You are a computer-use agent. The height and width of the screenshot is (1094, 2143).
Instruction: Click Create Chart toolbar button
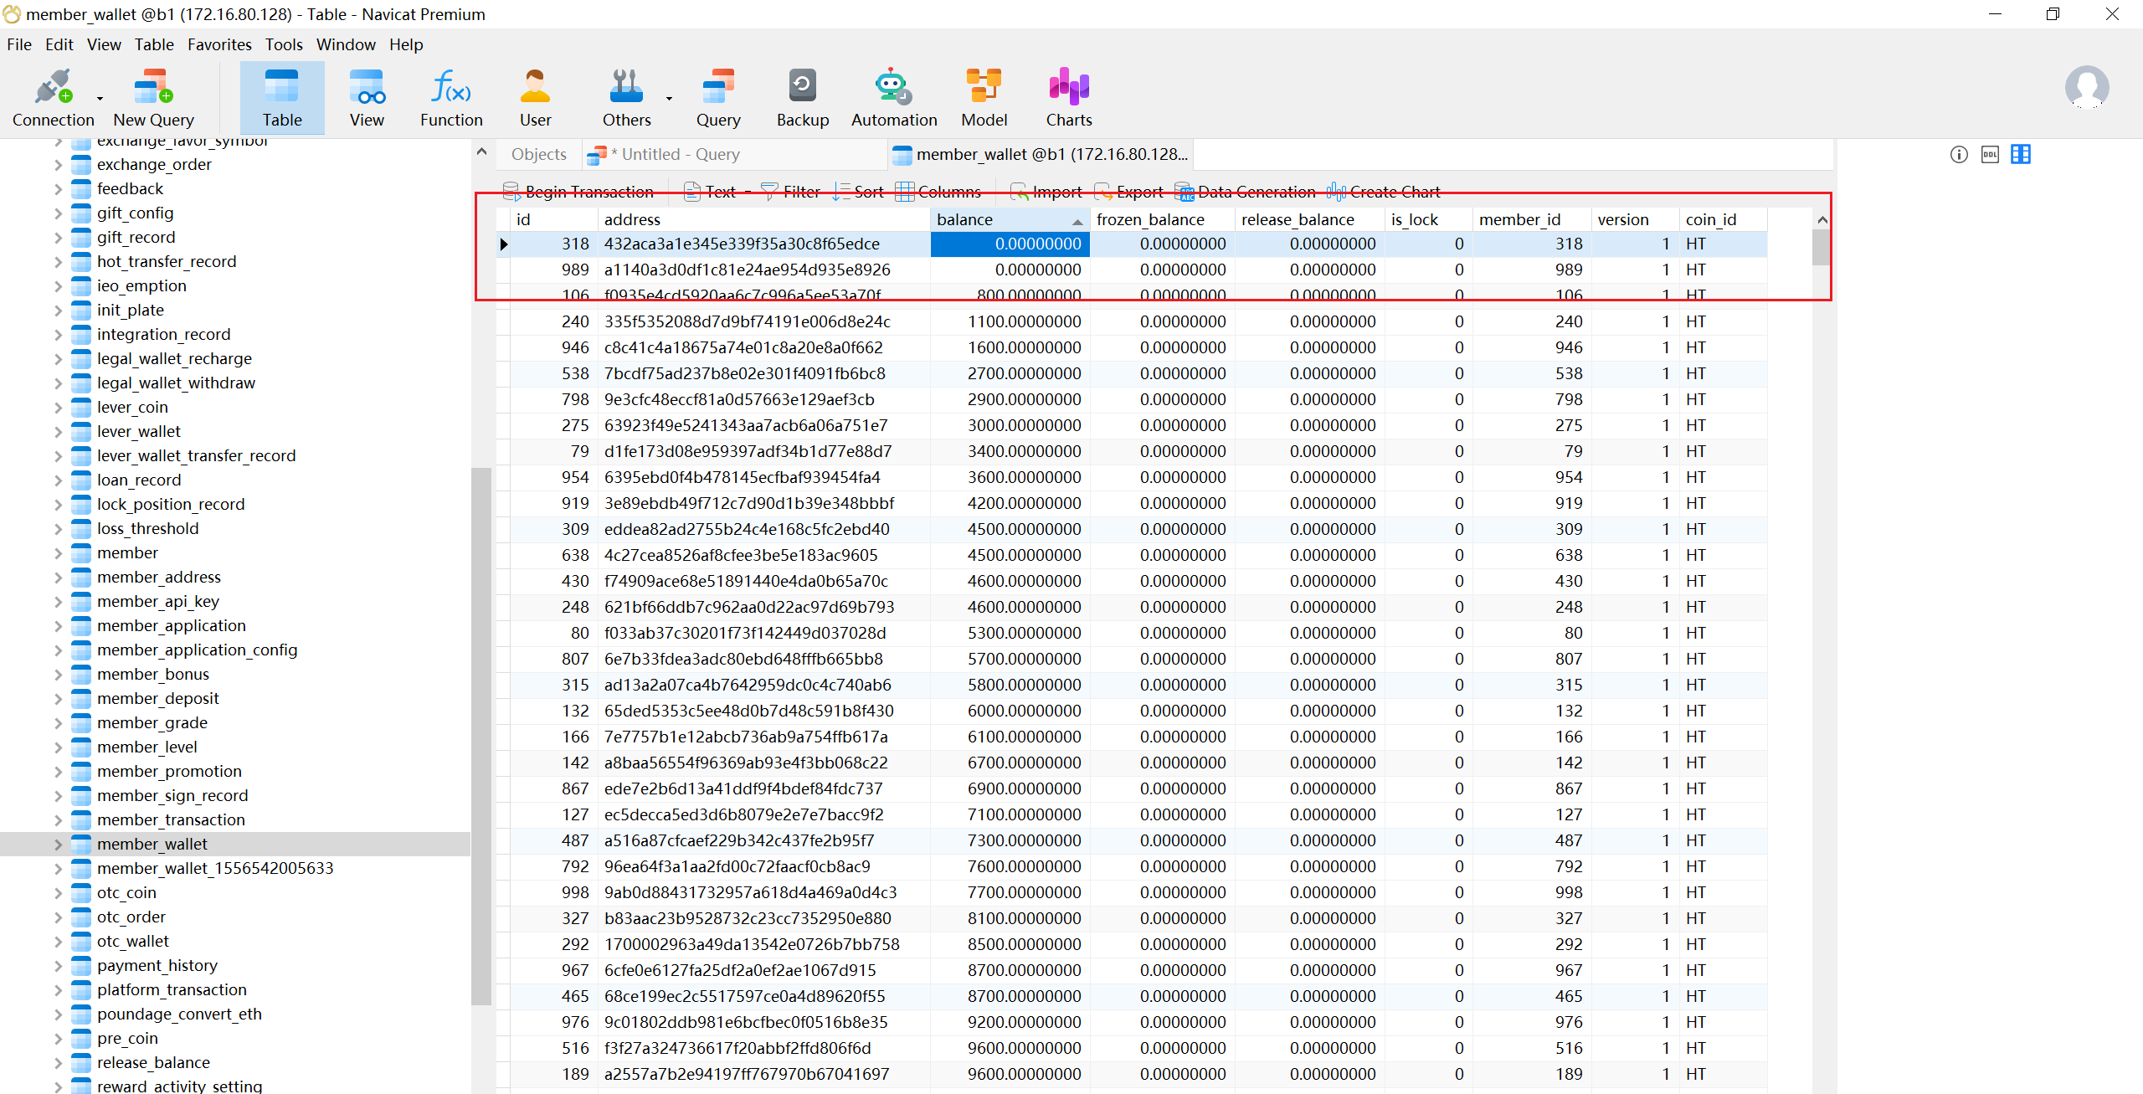click(x=1384, y=192)
